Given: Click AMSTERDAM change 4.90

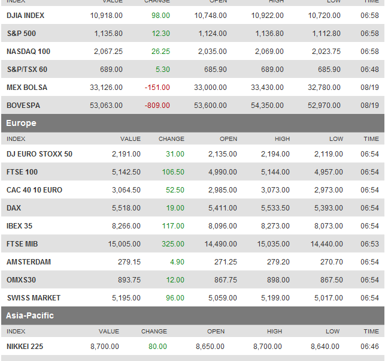Looking at the screenshot, I should [x=177, y=262].
